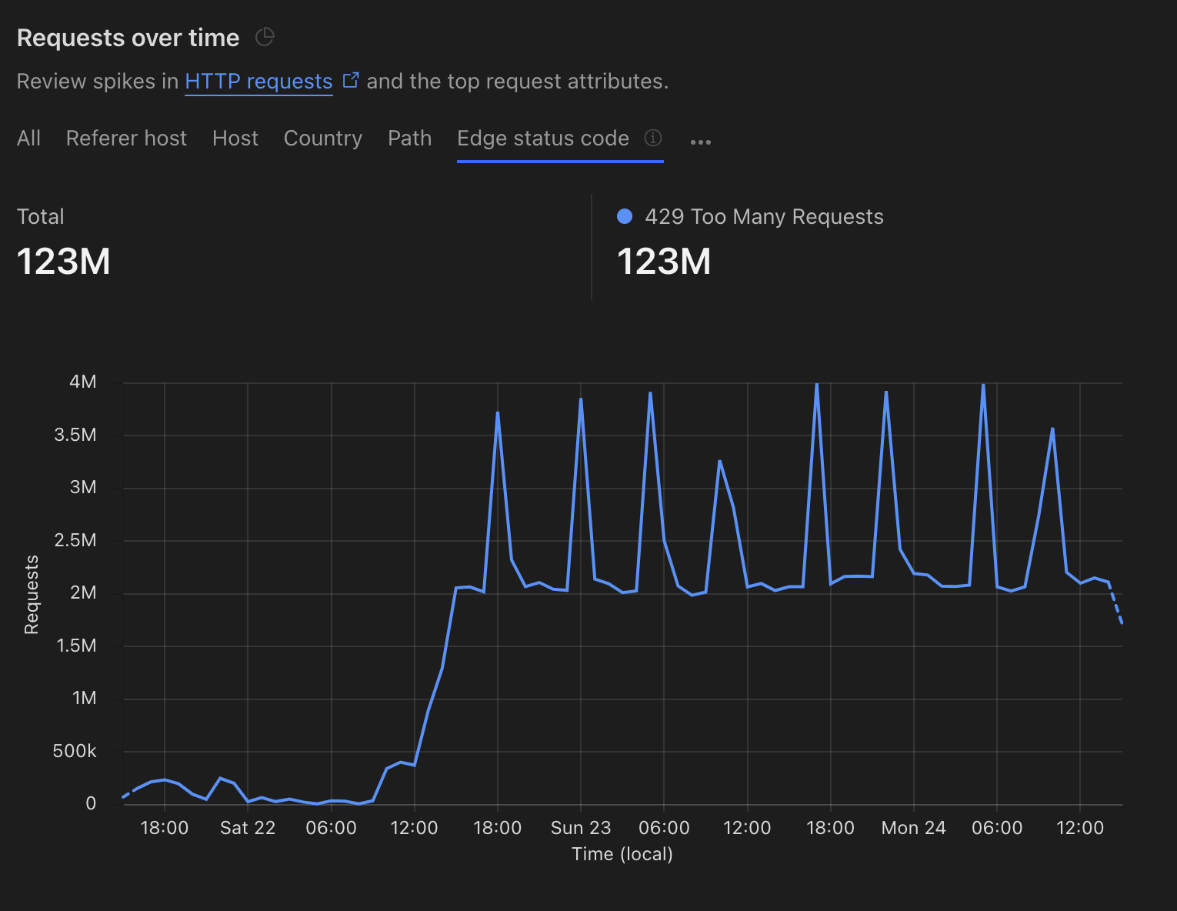Click the info icon next to Edge status code

(x=652, y=138)
